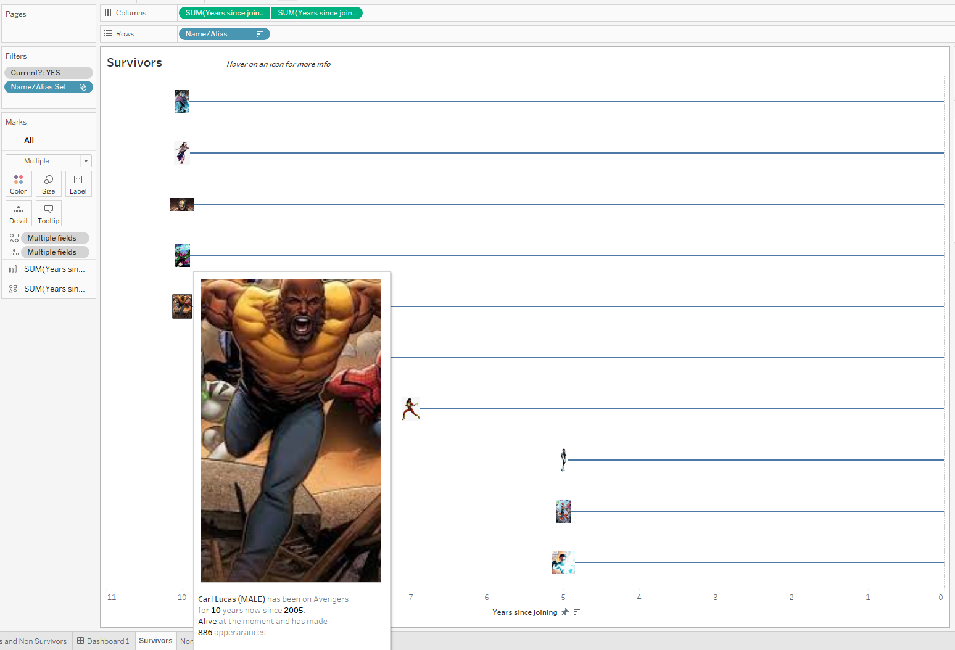
Task: Select the red running hero icon near 7
Action: pos(411,409)
